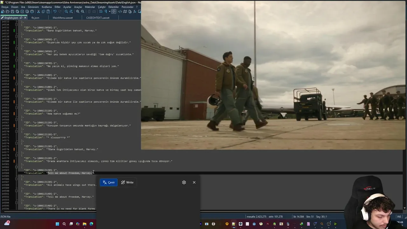Click the Close All documents toolbar icon
407x229 pixels.
27,11
